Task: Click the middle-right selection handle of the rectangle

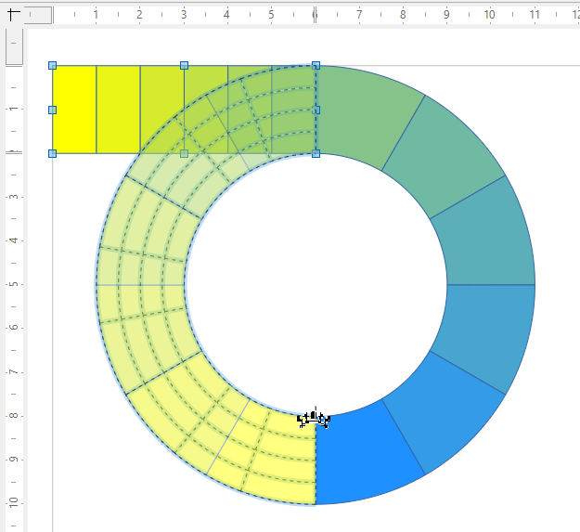Action: [x=316, y=110]
